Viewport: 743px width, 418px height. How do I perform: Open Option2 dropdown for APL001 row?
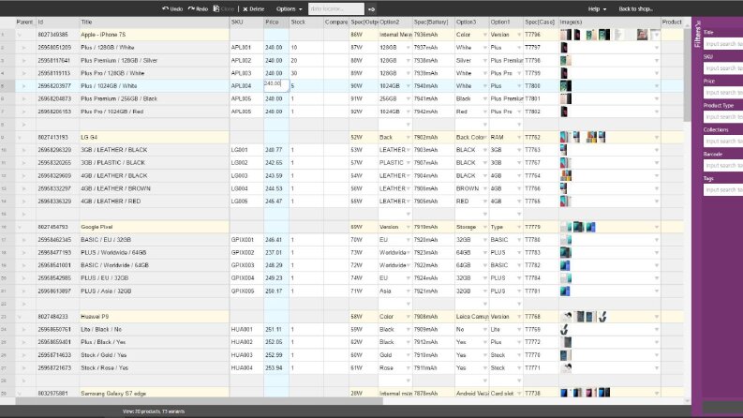[x=408, y=48]
